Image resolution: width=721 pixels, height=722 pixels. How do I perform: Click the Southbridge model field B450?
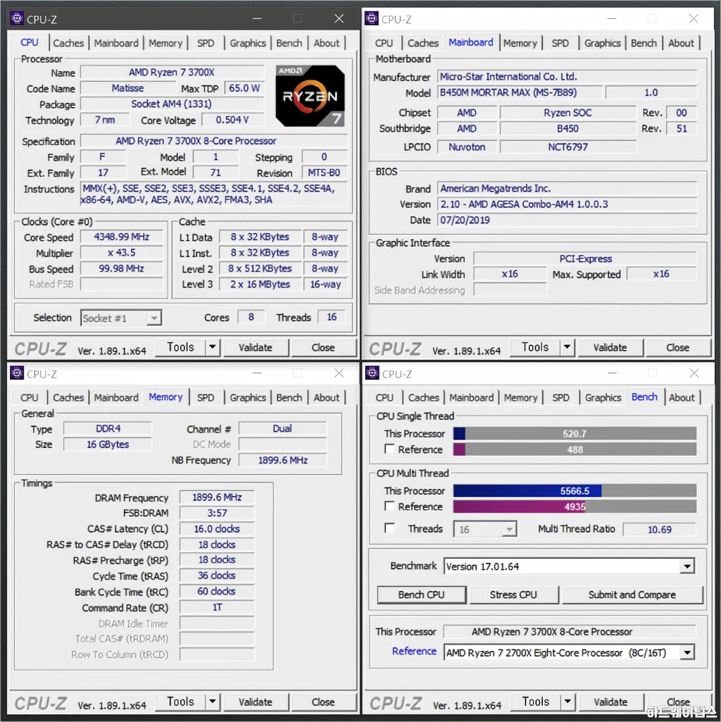(568, 128)
